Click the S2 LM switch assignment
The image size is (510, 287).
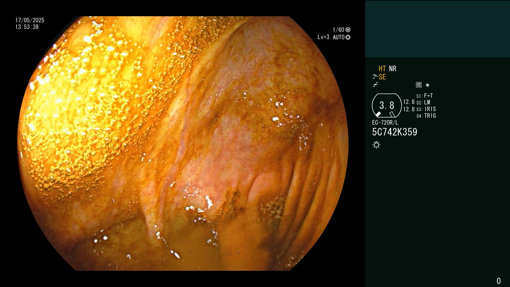[423, 102]
